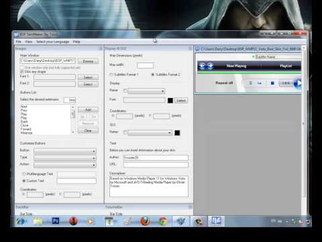Click the black Display font color swatch

(170, 100)
